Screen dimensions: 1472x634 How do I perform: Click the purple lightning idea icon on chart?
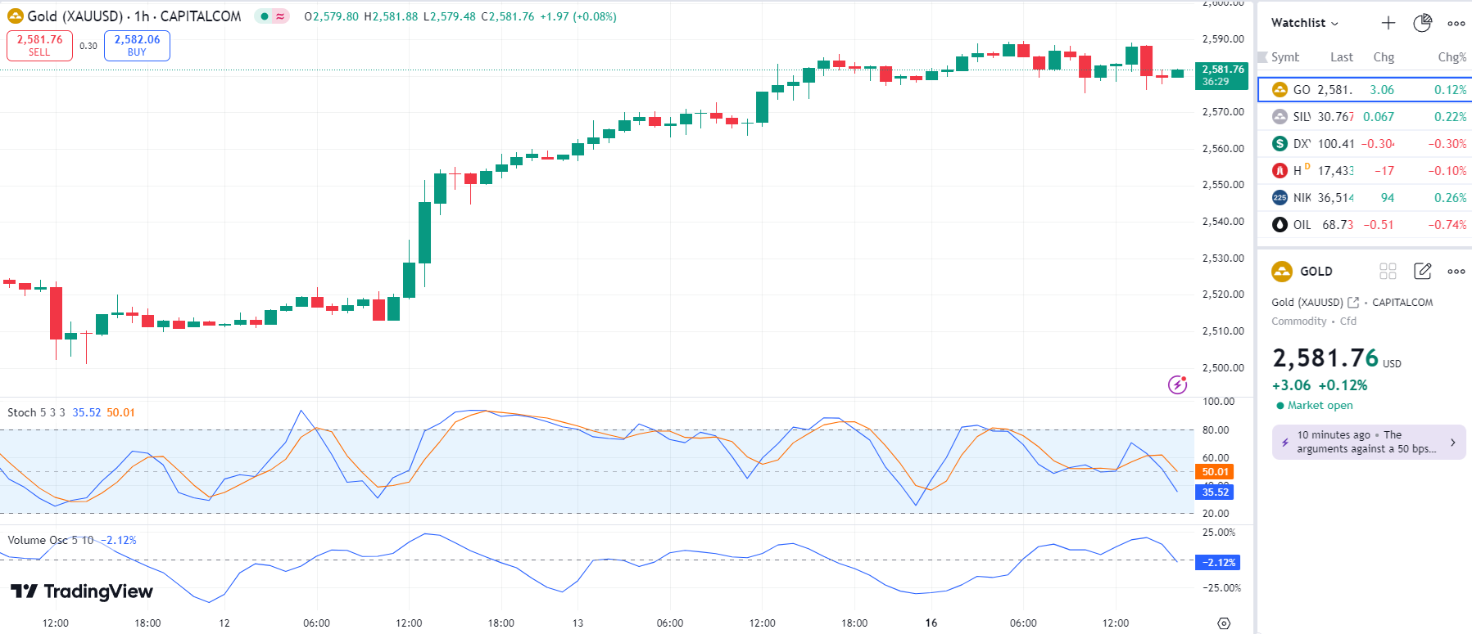tap(1177, 384)
